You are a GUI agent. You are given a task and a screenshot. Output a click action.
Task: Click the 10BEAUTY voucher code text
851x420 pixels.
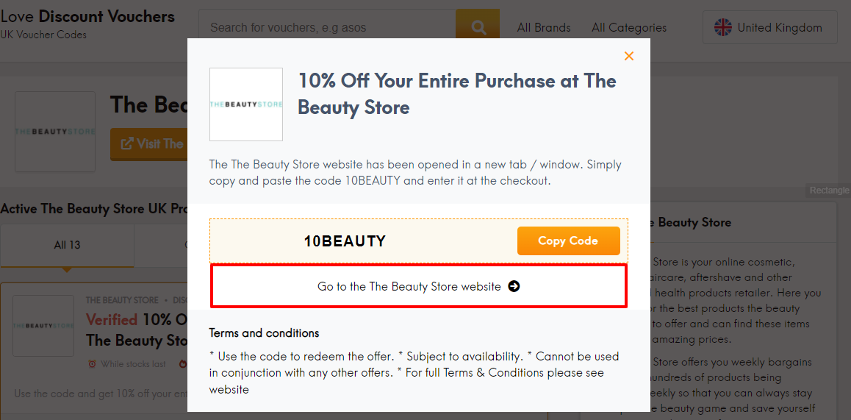point(345,241)
